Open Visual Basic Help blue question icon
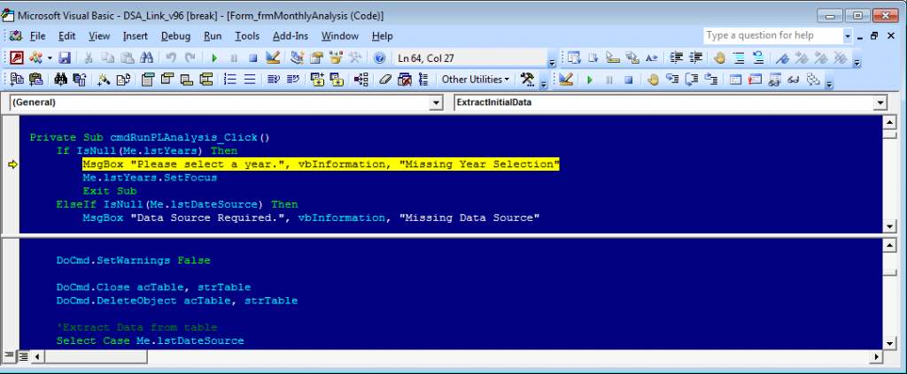 pos(379,57)
